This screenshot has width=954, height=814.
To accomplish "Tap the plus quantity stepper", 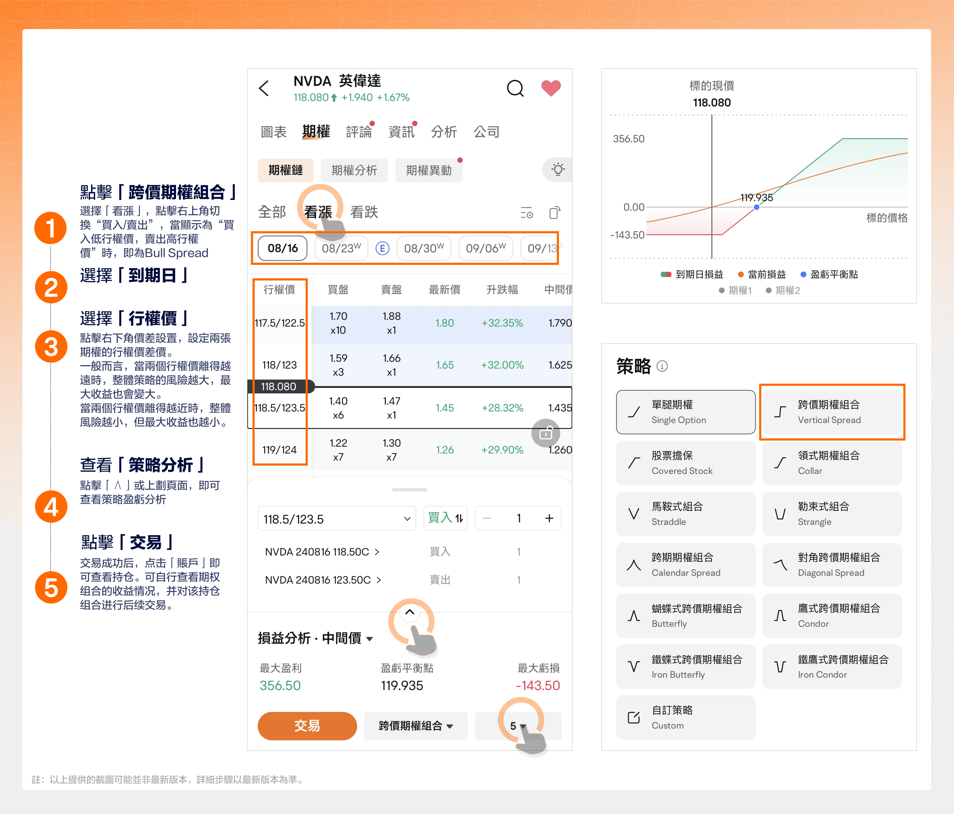I will pos(549,518).
